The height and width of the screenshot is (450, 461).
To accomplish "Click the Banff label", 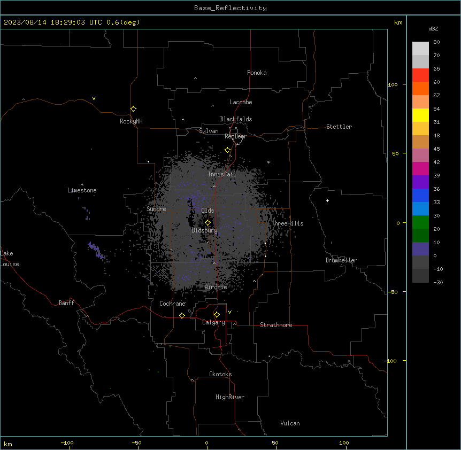I will 66,303.
